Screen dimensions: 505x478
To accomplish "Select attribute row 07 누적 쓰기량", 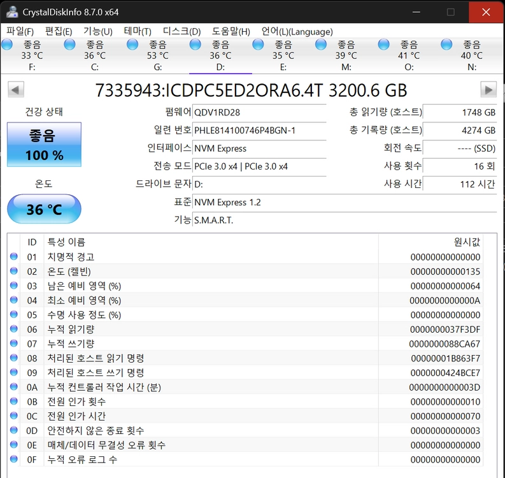I will (245, 344).
